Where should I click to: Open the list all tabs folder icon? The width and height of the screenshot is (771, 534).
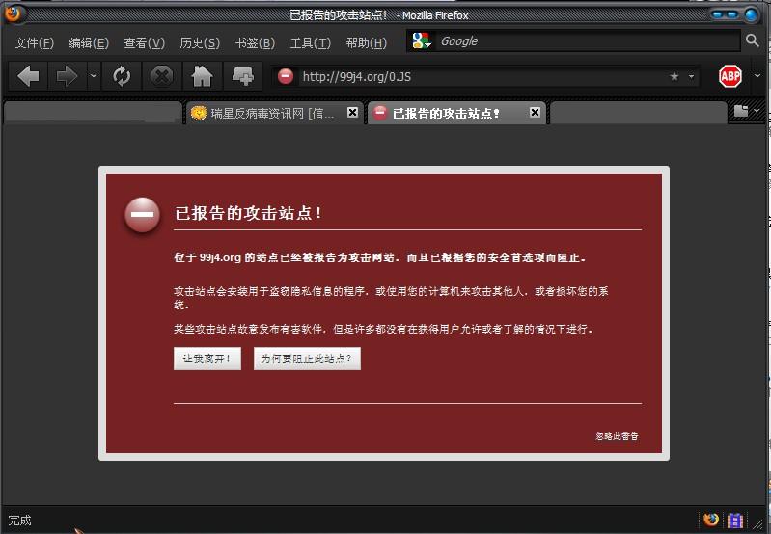pyautogui.click(x=740, y=111)
